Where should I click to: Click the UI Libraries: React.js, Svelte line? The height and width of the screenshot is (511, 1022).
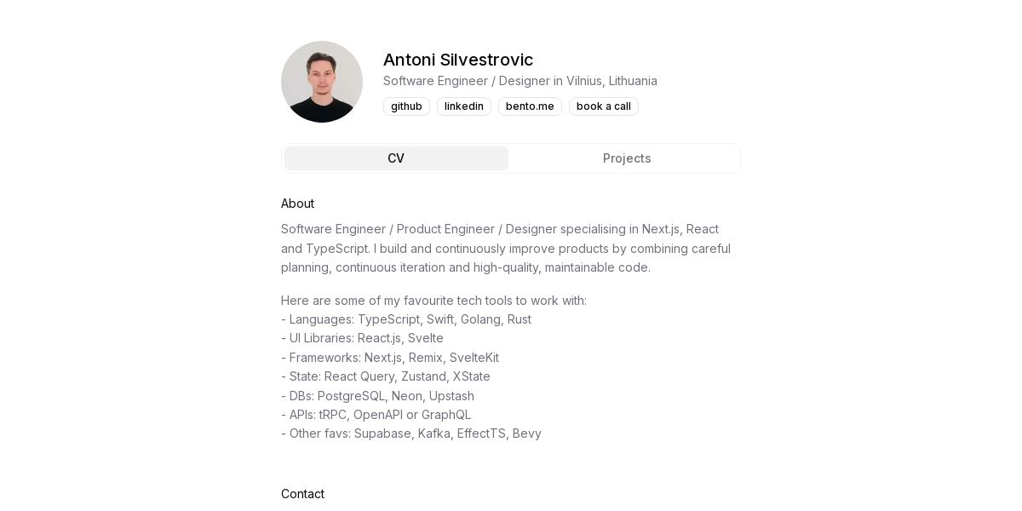tap(362, 338)
